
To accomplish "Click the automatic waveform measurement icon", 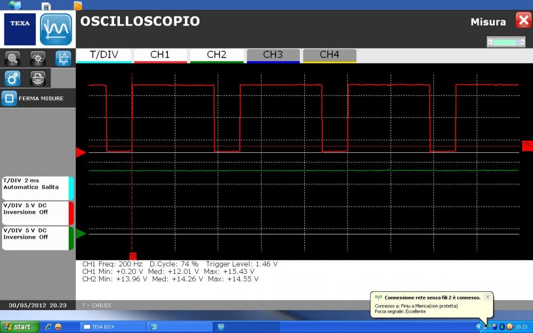I will (63, 58).
